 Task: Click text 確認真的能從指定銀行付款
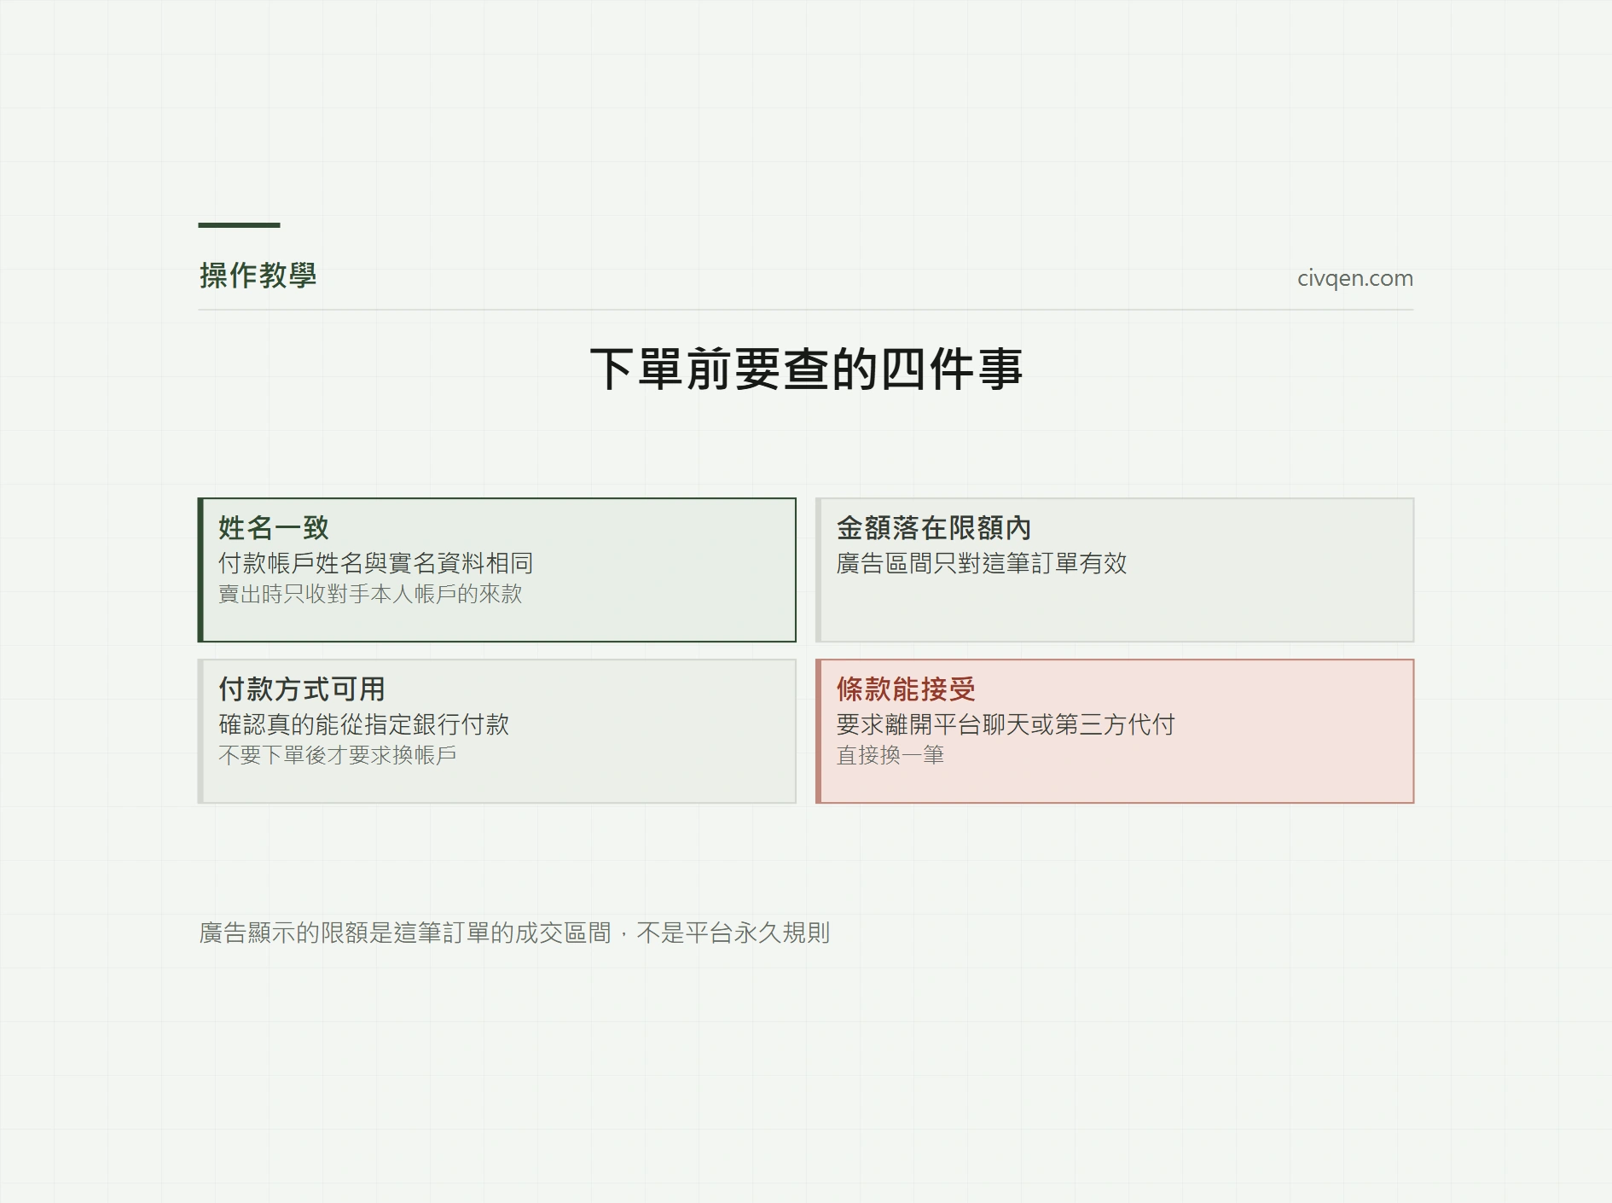coord(364,724)
